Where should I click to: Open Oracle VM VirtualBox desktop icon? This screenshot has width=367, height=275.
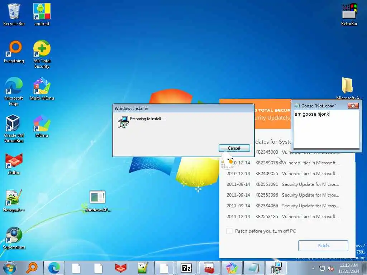pyautogui.click(x=14, y=129)
